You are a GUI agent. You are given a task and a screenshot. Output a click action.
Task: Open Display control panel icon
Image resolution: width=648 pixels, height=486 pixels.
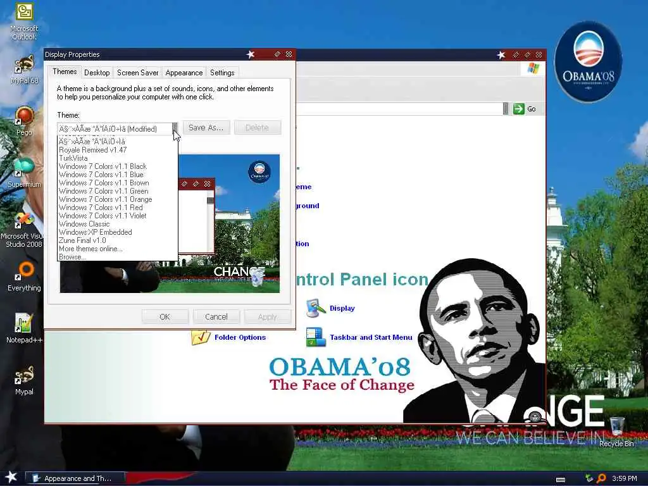[316, 308]
